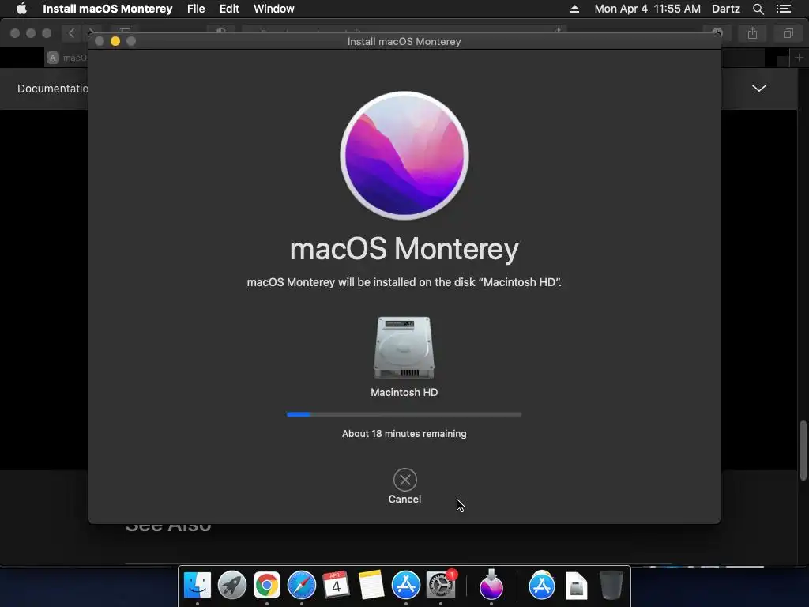Add a new tab in Safari

(799, 58)
